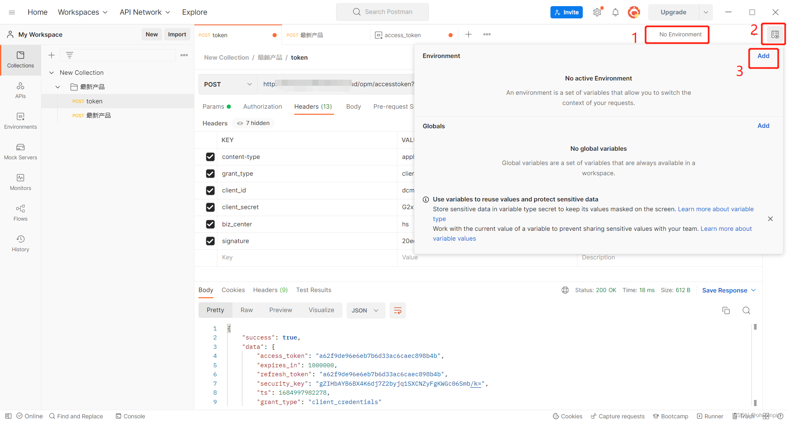Change the POST method dropdown

point(228,84)
